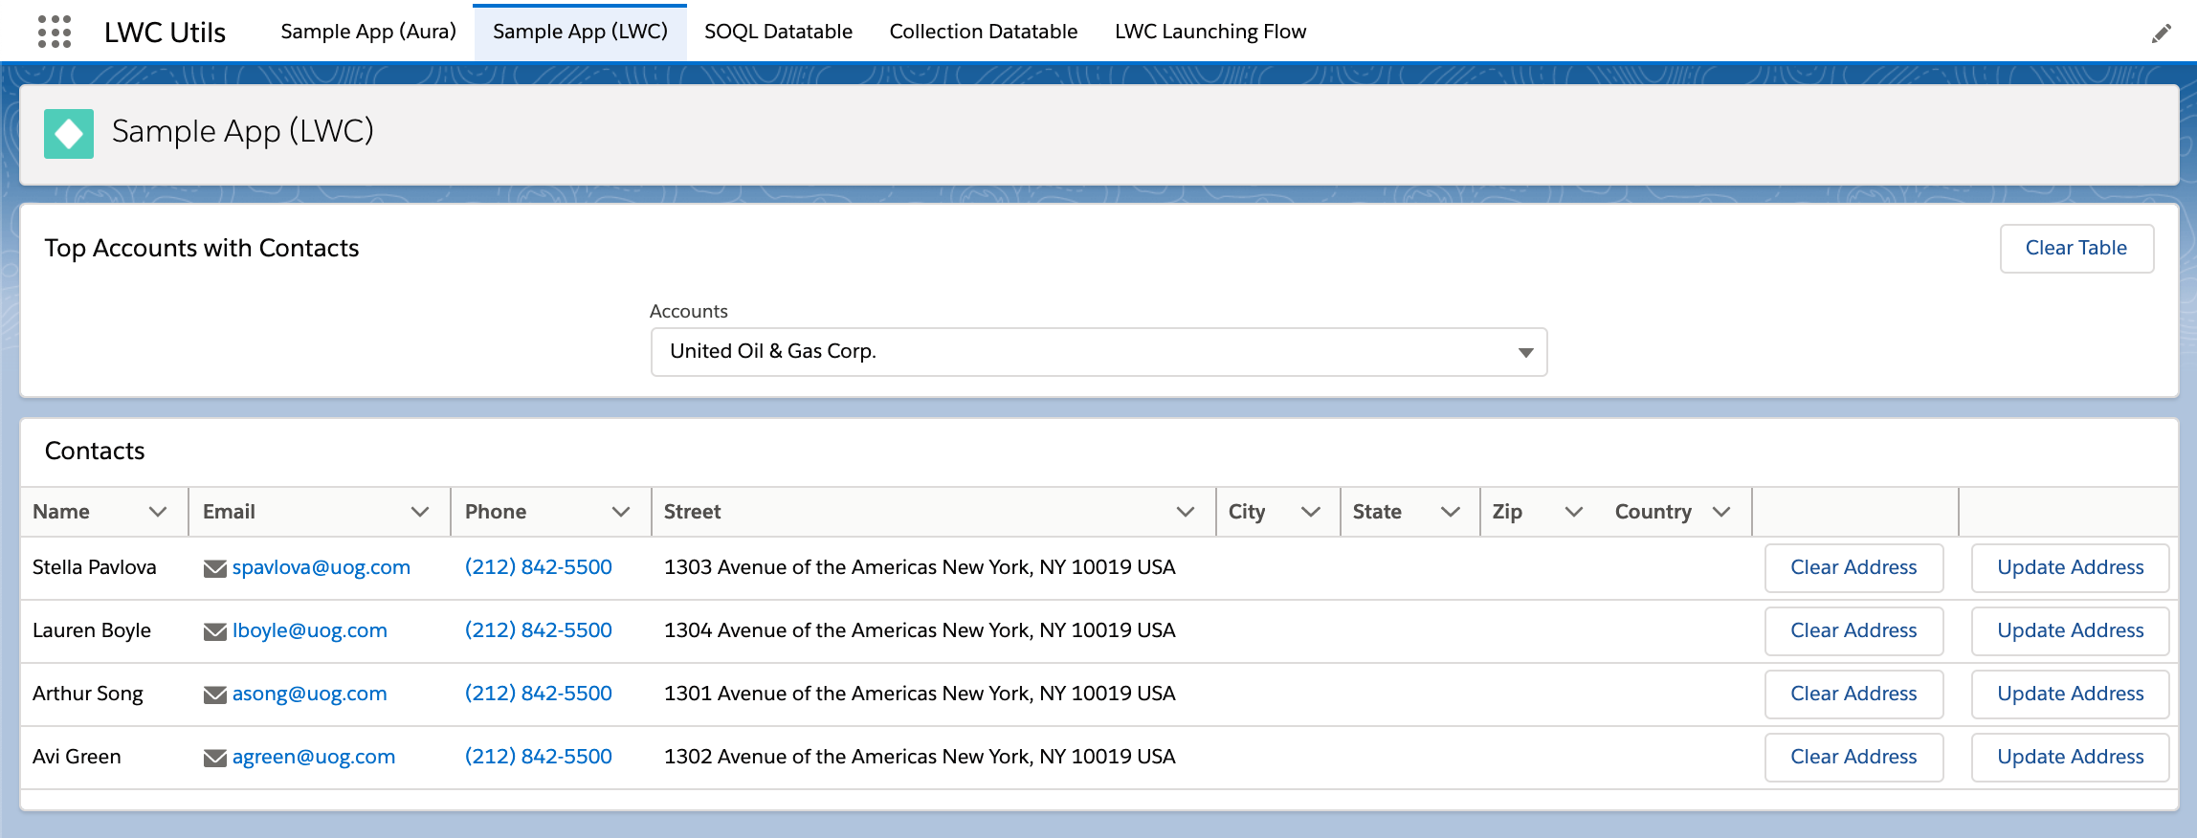Open the Accounts combo box
Screen dimensions: 2197x838
[1098, 352]
